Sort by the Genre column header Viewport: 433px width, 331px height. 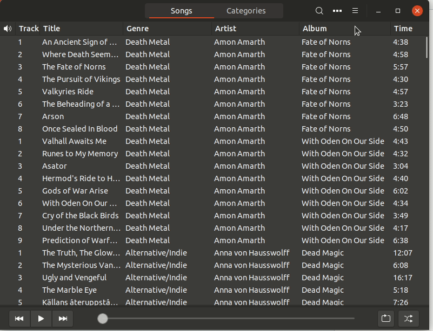168,29
